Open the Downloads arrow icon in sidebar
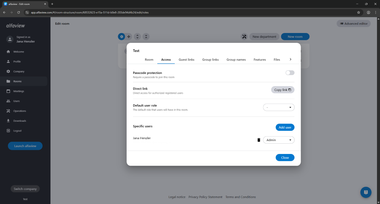 [x=8, y=121]
